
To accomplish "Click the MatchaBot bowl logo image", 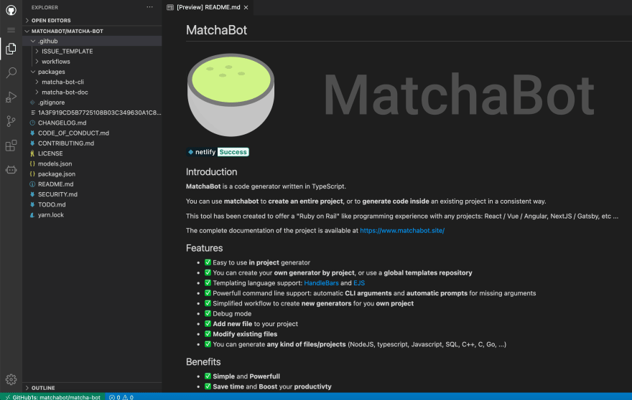I will tap(231, 95).
